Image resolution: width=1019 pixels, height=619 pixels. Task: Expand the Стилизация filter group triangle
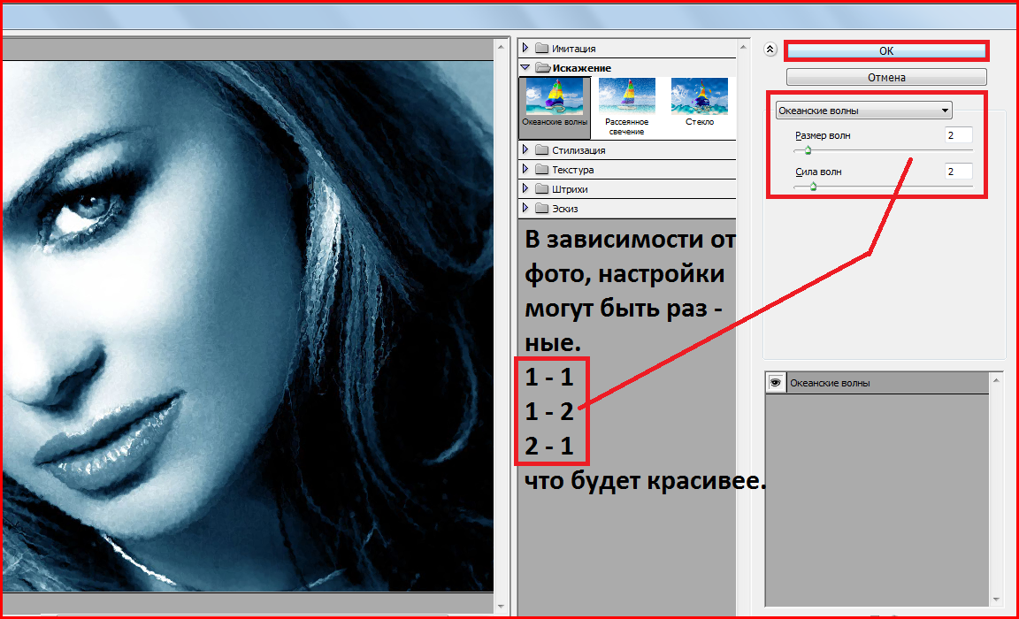(x=525, y=149)
